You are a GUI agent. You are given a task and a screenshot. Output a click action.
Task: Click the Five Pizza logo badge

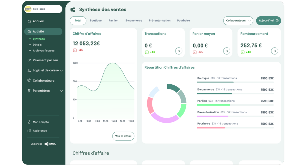coord(28,9)
